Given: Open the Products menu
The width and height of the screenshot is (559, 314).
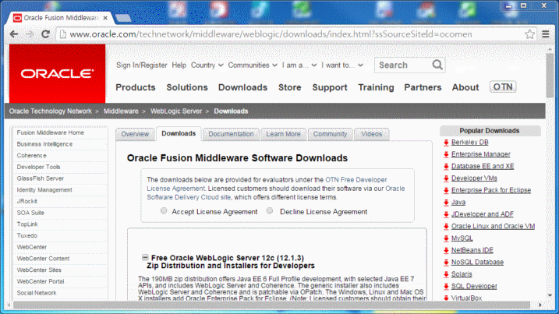Looking at the screenshot, I should [x=136, y=87].
